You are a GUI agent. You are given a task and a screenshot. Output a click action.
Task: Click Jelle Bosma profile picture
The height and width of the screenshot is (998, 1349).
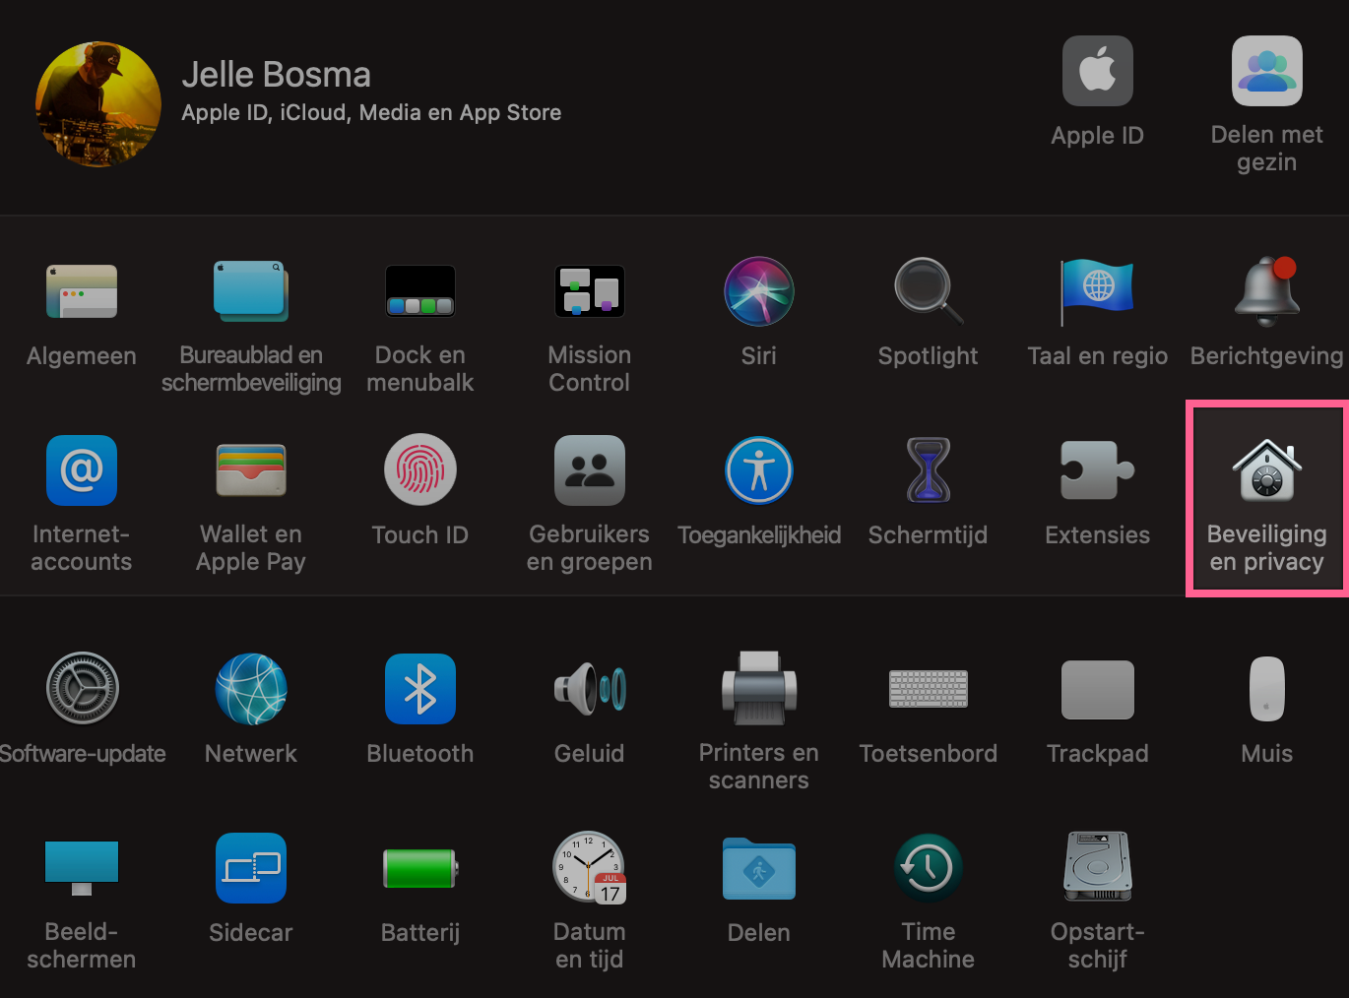(98, 104)
